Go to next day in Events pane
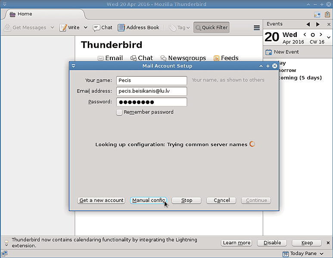The height and width of the screenshot is (258, 333). tap(318, 24)
